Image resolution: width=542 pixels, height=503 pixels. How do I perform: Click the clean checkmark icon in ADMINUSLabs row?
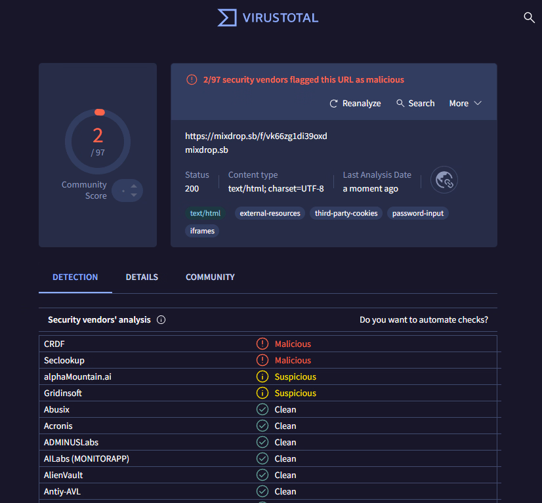(262, 442)
